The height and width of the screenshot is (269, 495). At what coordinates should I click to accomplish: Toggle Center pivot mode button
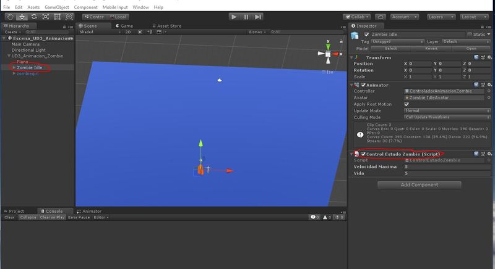pyautogui.click(x=94, y=17)
